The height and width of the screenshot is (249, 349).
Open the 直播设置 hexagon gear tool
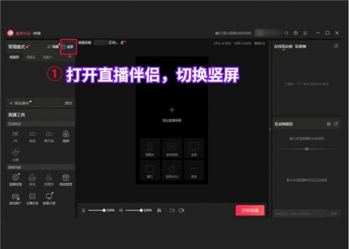15,180
